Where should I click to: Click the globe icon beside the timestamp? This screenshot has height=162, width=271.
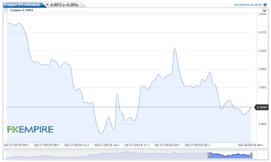coord(265,5)
